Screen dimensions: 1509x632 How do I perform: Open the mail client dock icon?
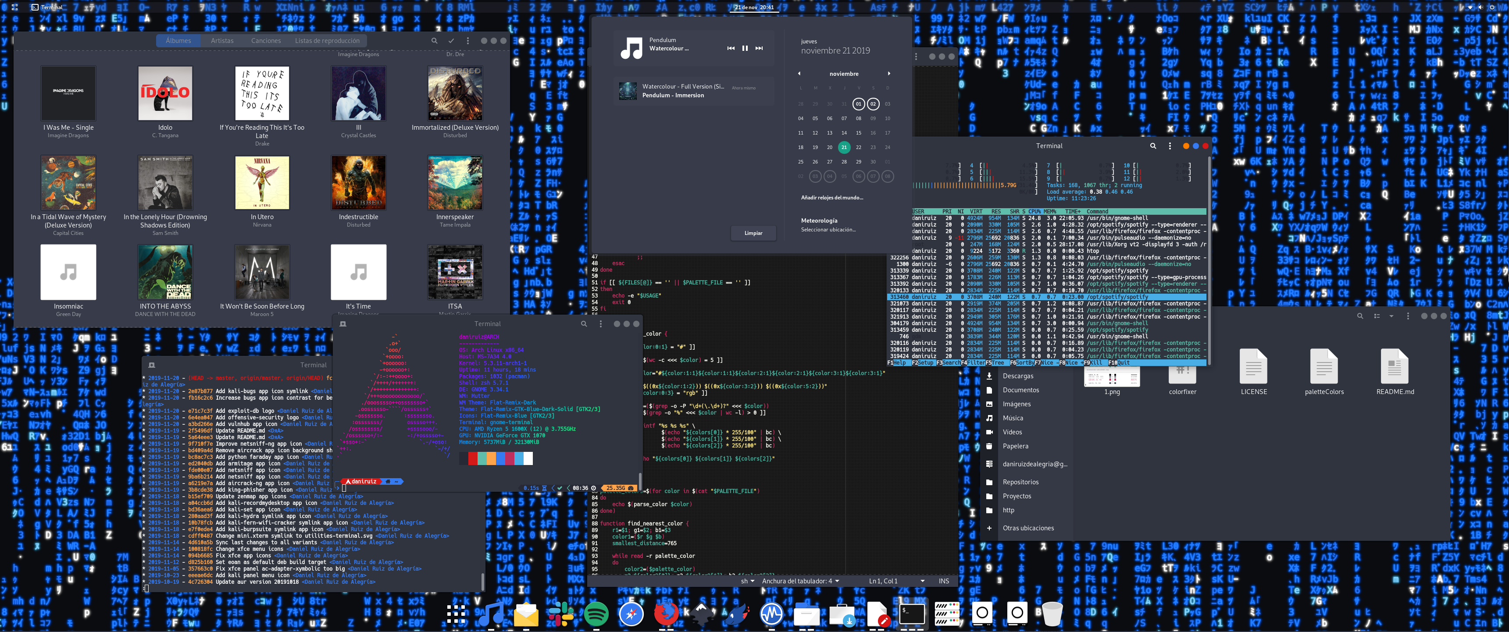click(x=526, y=614)
